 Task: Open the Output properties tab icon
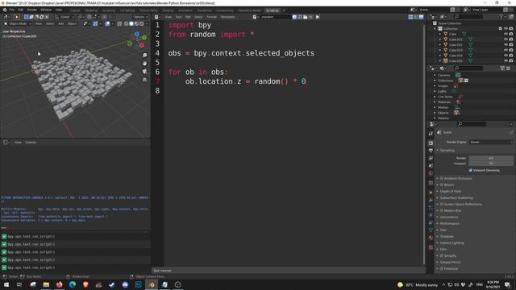click(x=431, y=151)
